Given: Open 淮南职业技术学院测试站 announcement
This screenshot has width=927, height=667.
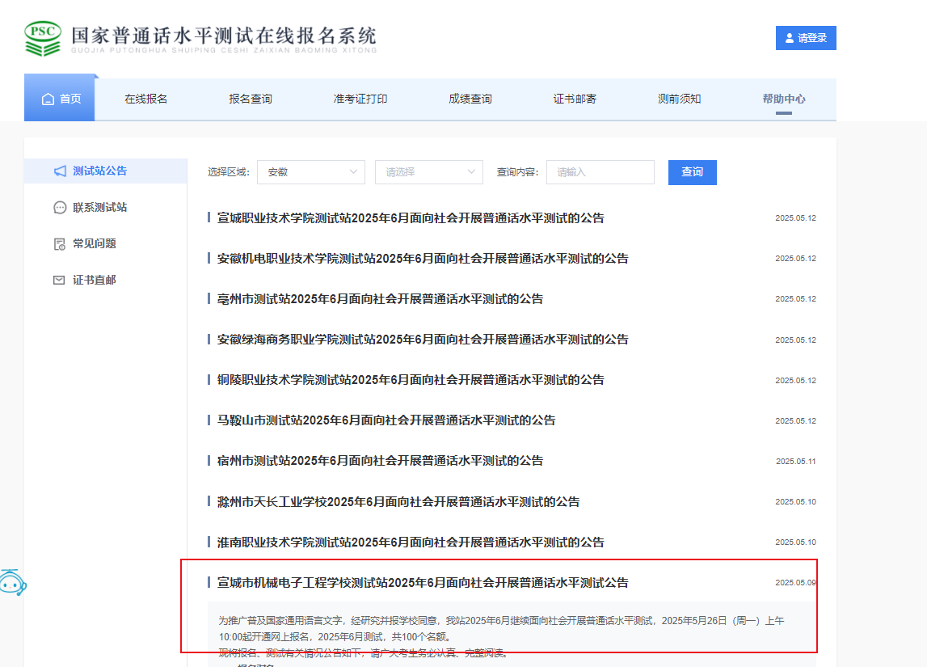Looking at the screenshot, I should click(x=411, y=542).
